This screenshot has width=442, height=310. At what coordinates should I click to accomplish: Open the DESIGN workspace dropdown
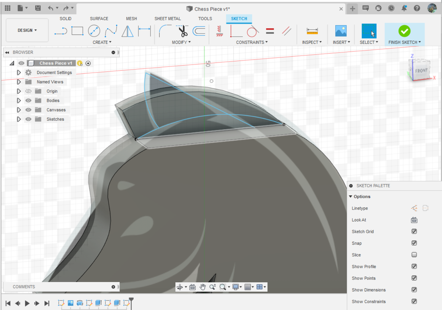[27, 30]
